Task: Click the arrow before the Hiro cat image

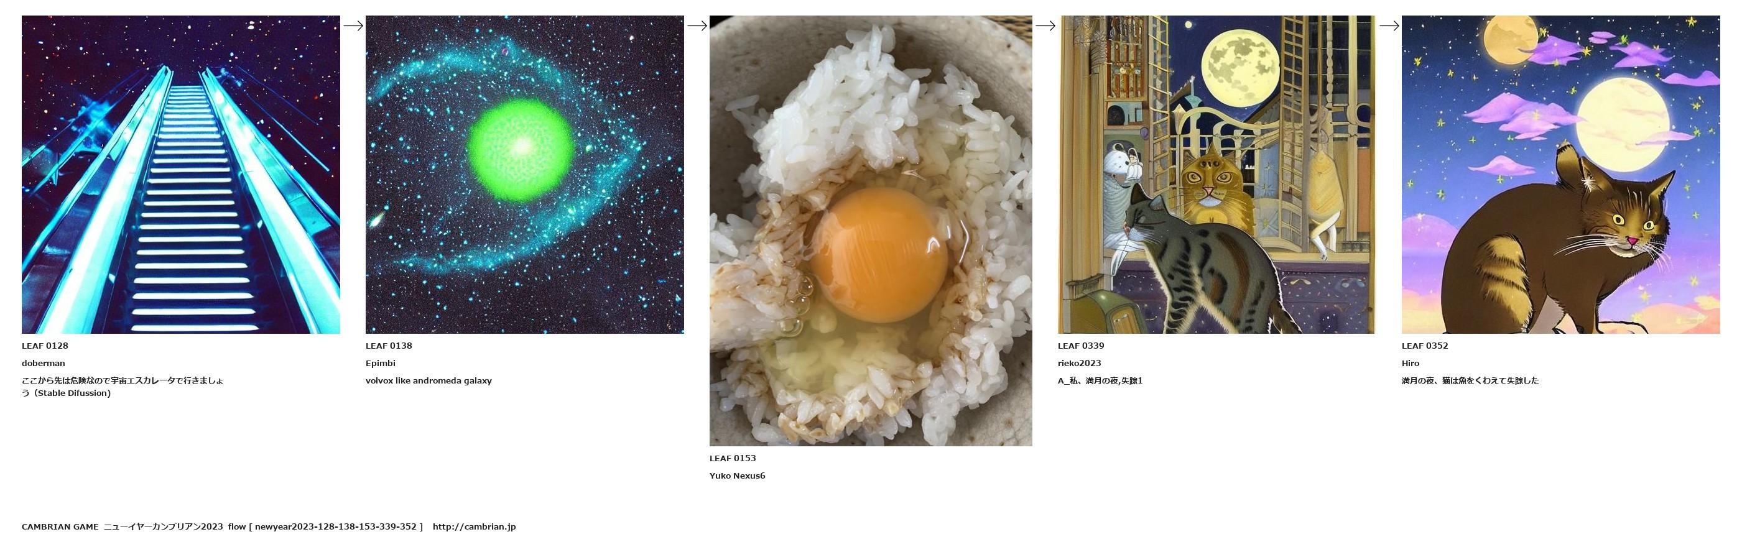Action: [1389, 25]
